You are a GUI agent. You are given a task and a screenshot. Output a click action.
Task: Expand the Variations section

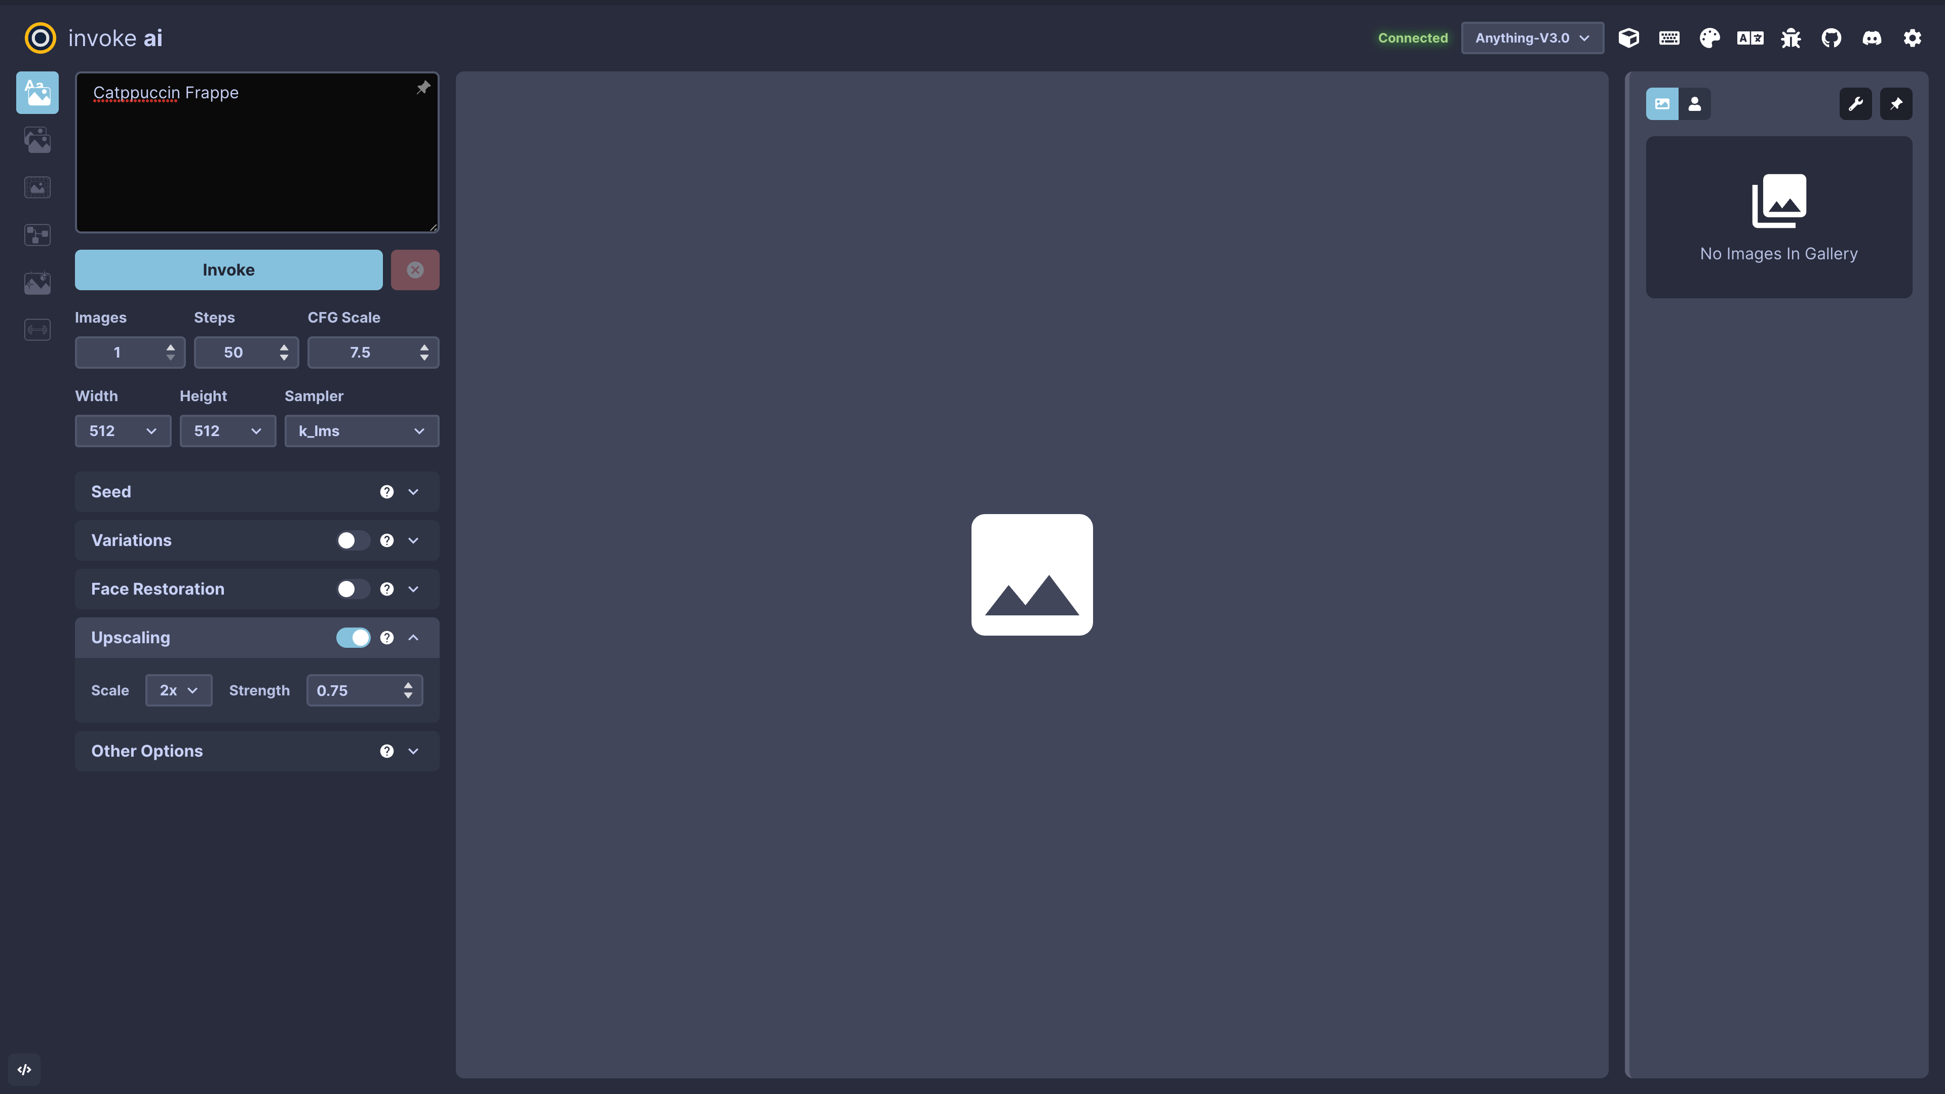coord(413,540)
